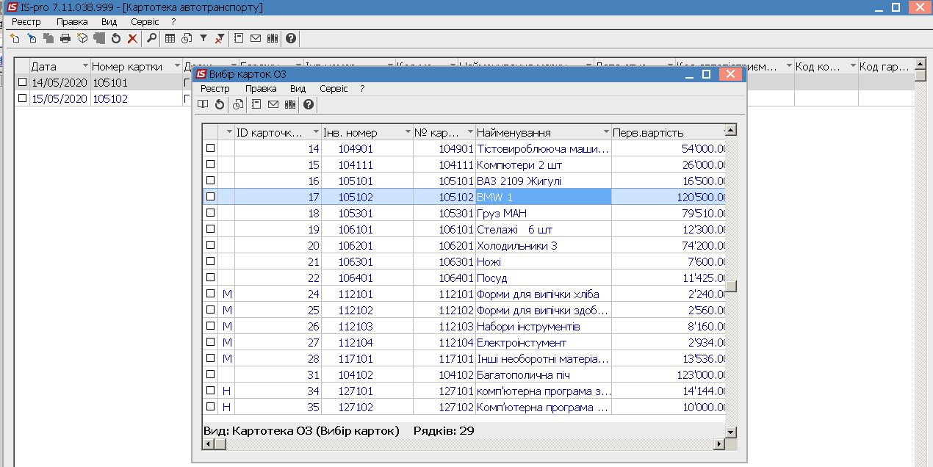Image resolution: width=933 pixels, height=467 pixels.
Task: Click the notepad icon in Вибір карток ОЗ
Action: pos(256,104)
